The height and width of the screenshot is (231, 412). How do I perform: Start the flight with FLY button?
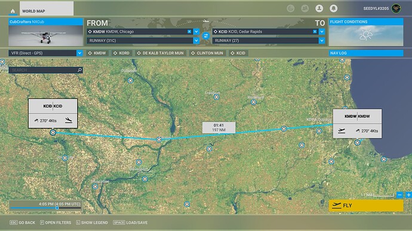[366, 205]
